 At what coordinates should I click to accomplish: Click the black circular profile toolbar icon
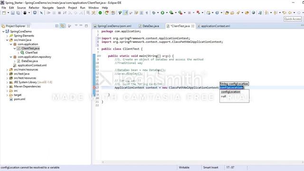pyautogui.click(x=25, y=13)
